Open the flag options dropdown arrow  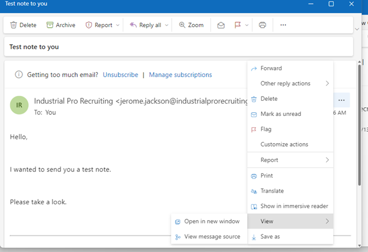[247, 25]
